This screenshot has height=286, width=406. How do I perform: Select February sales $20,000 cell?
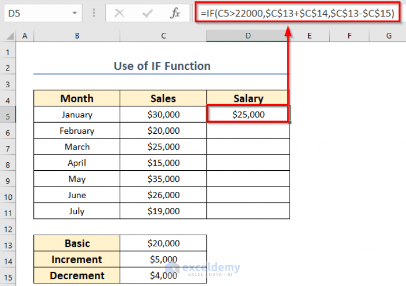[x=164, y=131]
